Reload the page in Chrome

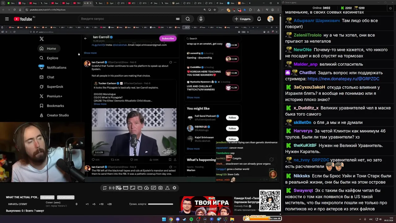[x=14, y=10]
